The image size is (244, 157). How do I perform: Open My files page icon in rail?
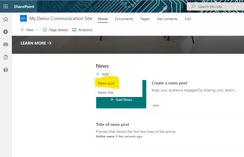[6, 57]
